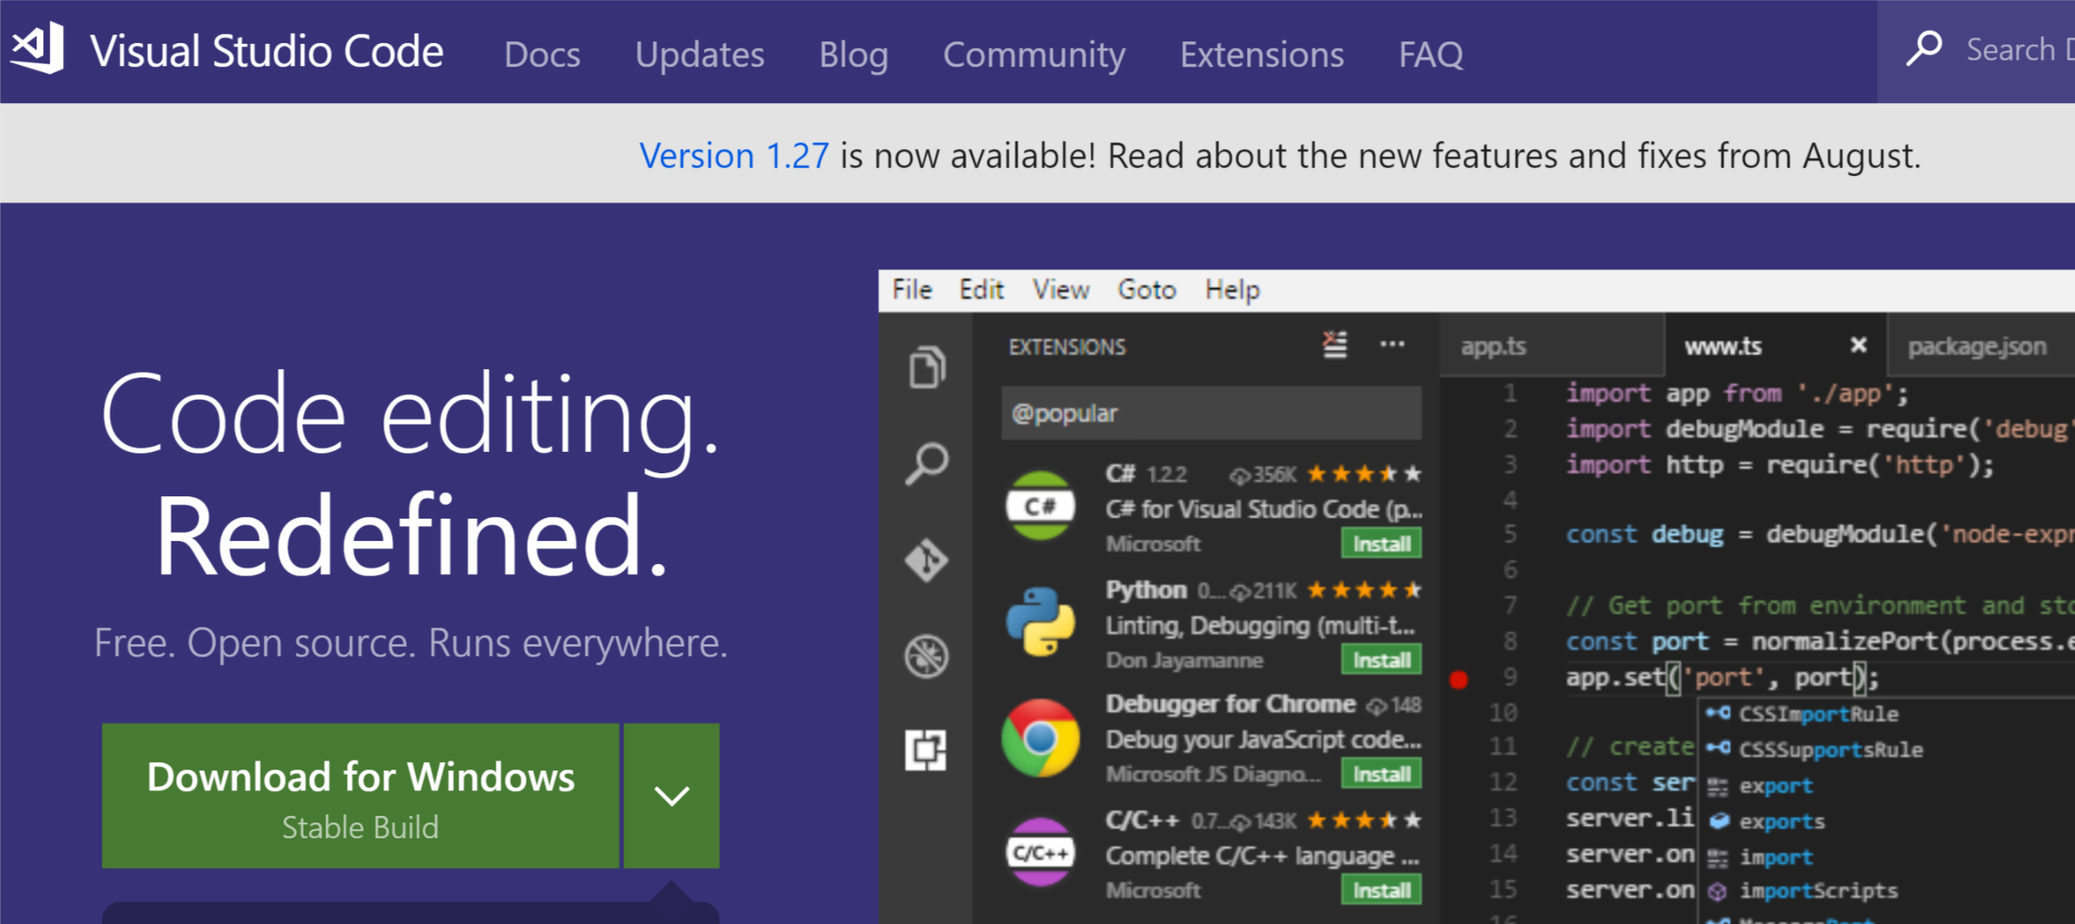Expand the download options dropdown arrow
The height and width of the screenshot is (924, 2075).
coord(671,795)
